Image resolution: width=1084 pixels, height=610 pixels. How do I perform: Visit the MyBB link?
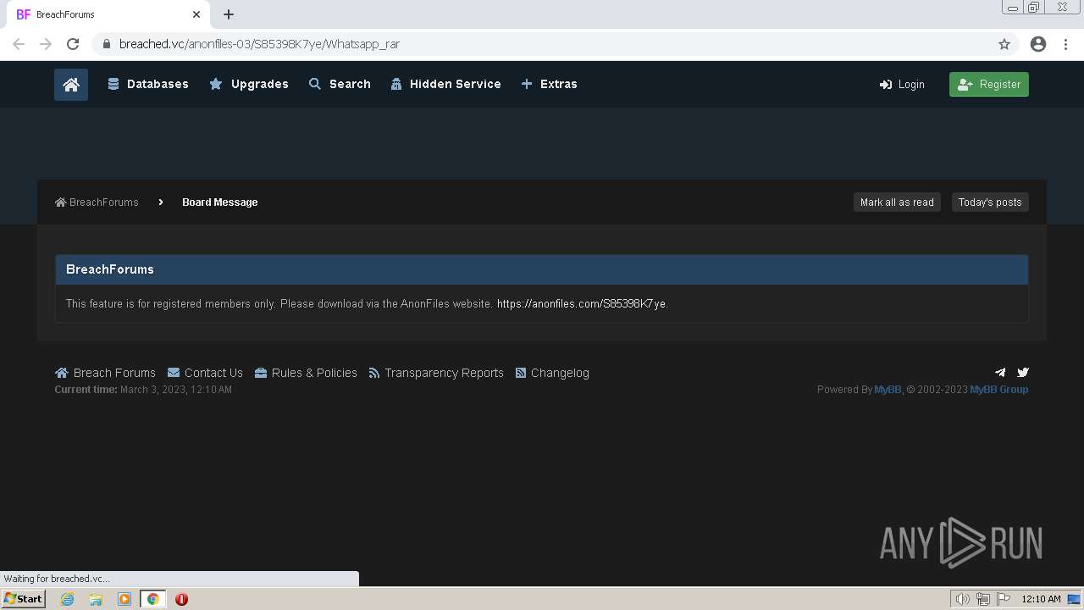tap(888, 390)
